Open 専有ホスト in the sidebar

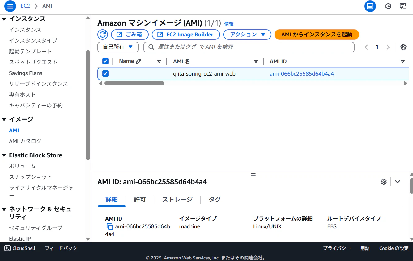(22, 95)
